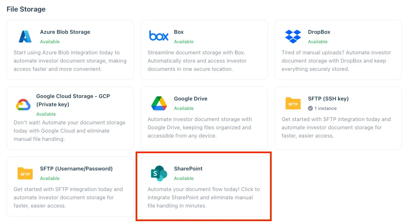The height and width of the screenshot is (224, 411).
Task: Select the Google Drive description 'Automate investor document storage'
Action: pos(200,127)
